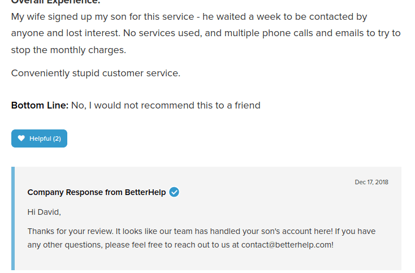Click the contact@betterhelp.com email address
The height and width of the screenshot is (273, 415).
pos(287,245)
